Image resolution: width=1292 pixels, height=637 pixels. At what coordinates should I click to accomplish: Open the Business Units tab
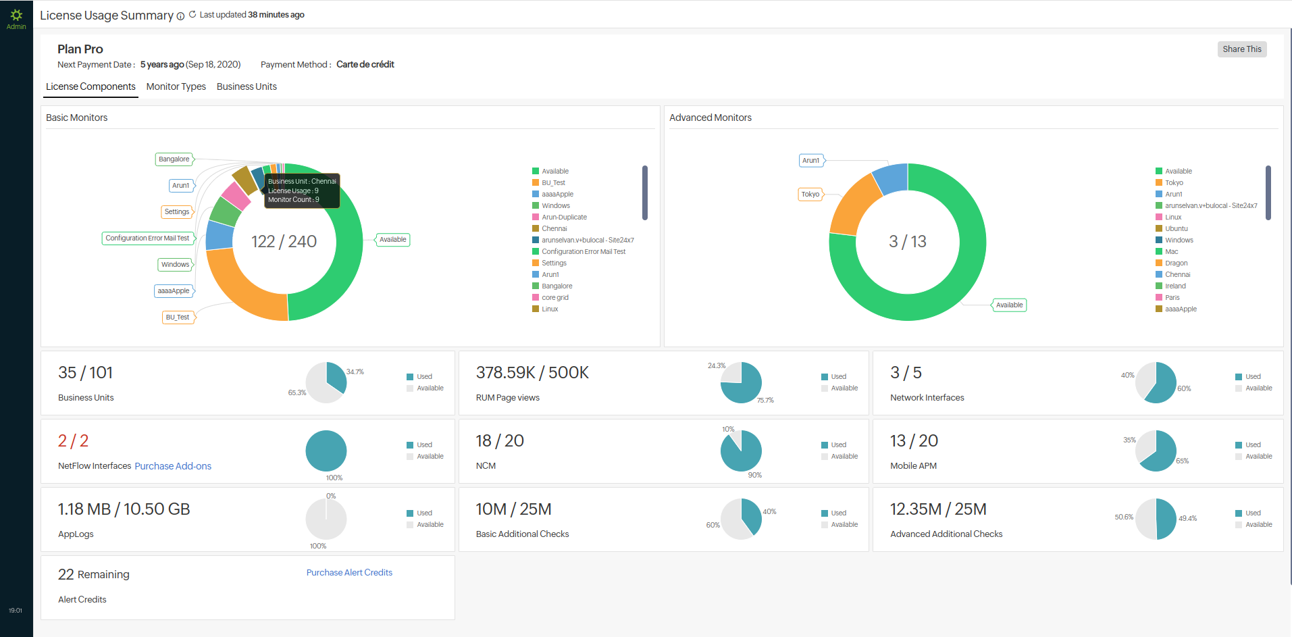pyautogui.click(x=247, y=86)
